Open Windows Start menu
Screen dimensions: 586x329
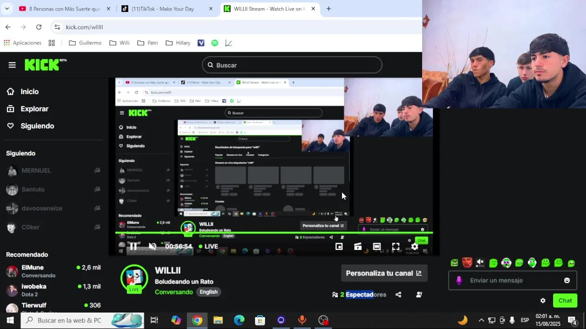tap(10, 320)
